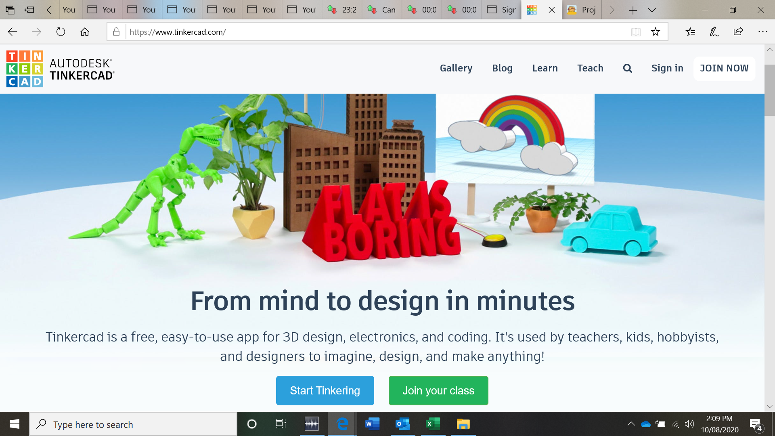Click the page scrollbar up arrow
The height and width of the screenshot is (436, 775).
[x=770, y=50]
